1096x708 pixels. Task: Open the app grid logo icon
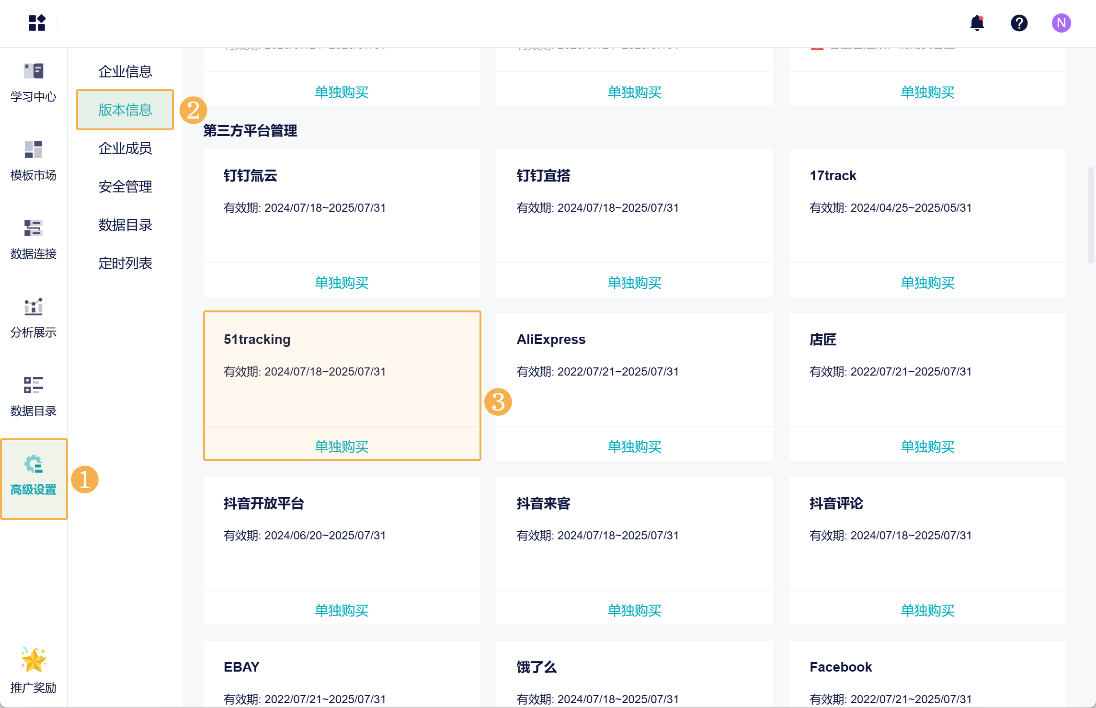[37, 23]
